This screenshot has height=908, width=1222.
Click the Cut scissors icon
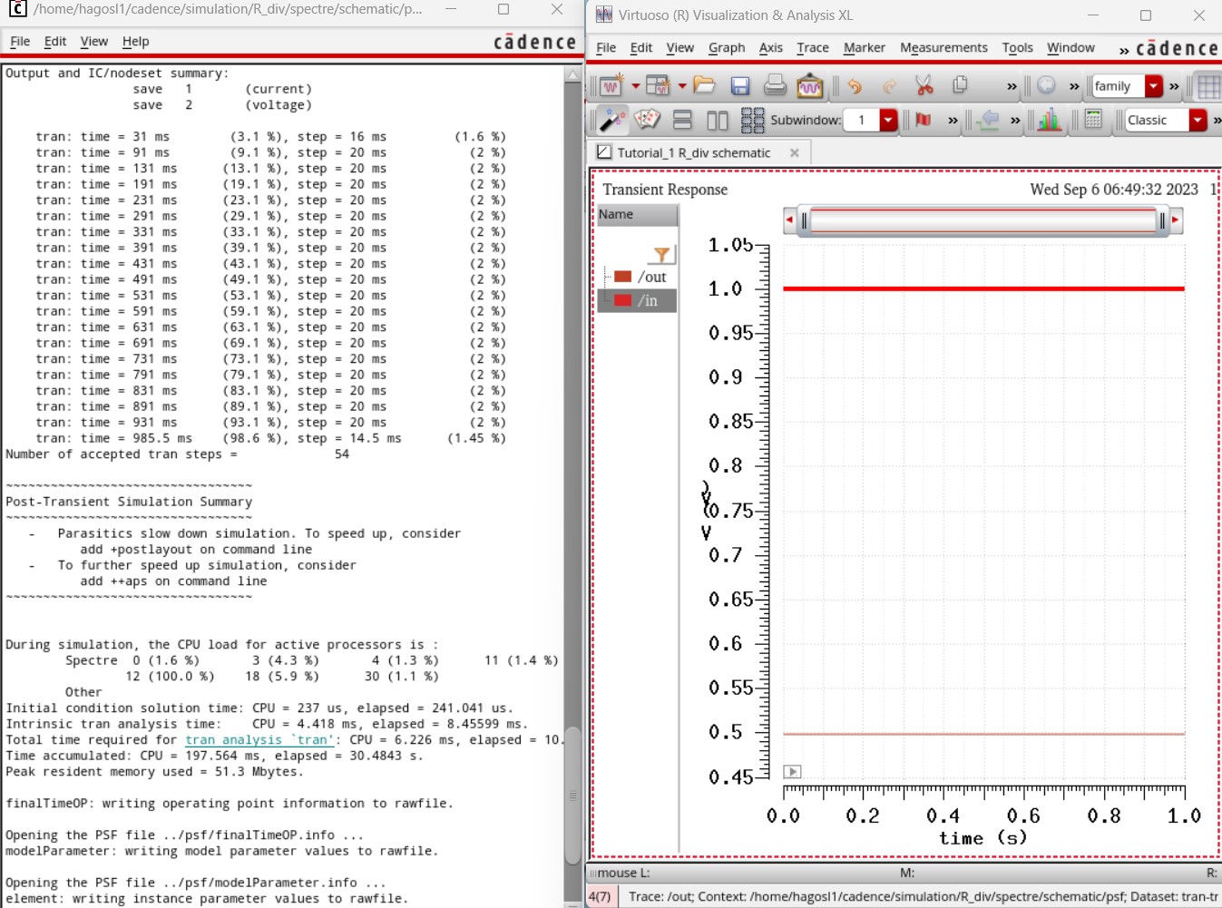[x=924, y=86]
